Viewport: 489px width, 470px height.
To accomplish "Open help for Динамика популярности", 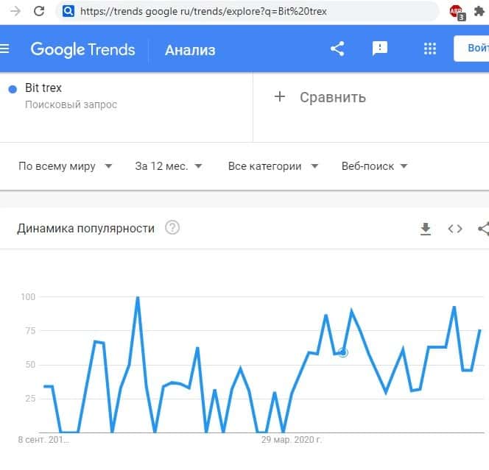I will (172, 228).
